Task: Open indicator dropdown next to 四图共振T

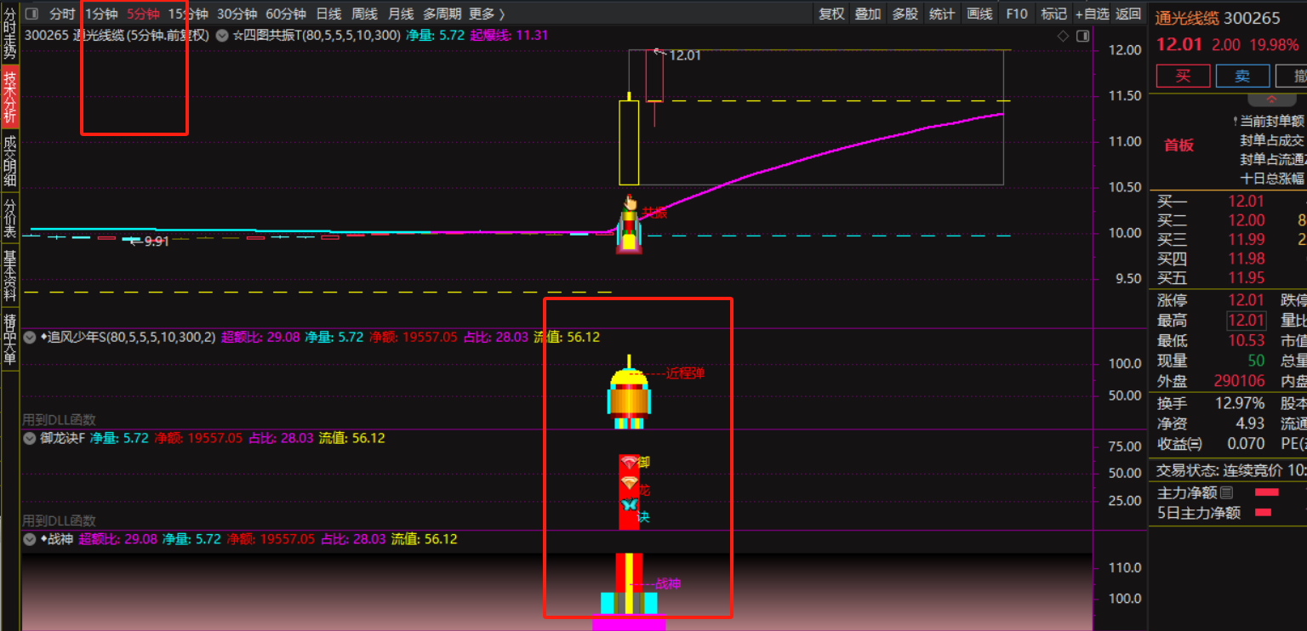Action: pyautogui.click(x=222, y=36)
